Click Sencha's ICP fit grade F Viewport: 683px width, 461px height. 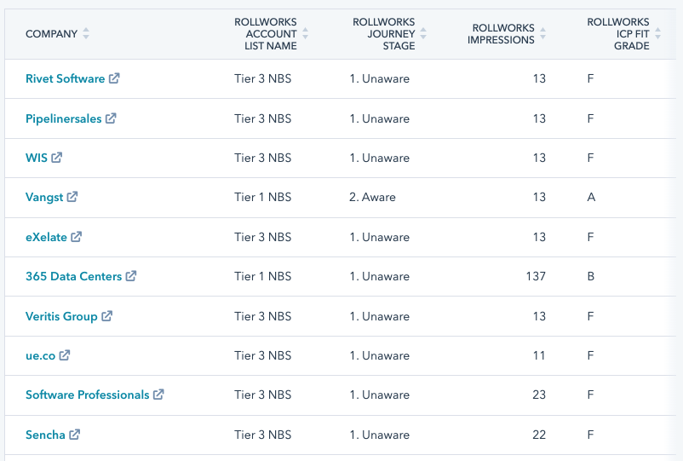click(590, 435)
